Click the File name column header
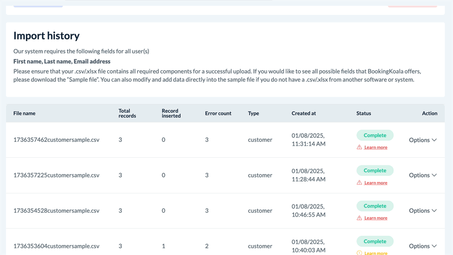The width and height of the screenshot is (453, 255). (x=24, y=113)
